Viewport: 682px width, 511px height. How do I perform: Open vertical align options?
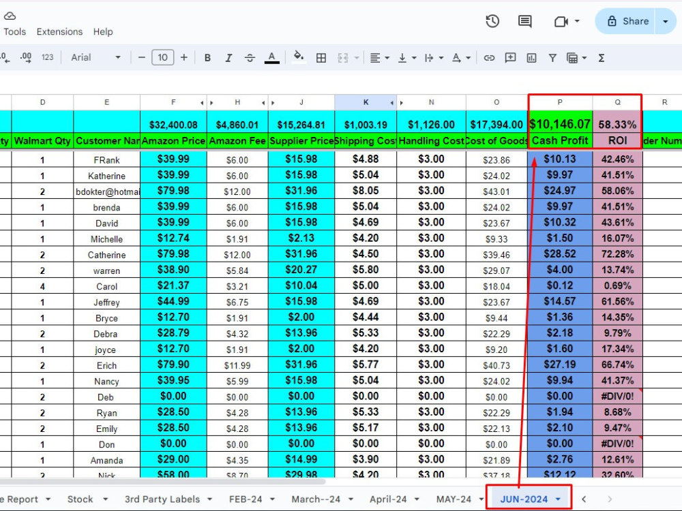[x=406, y=58]
